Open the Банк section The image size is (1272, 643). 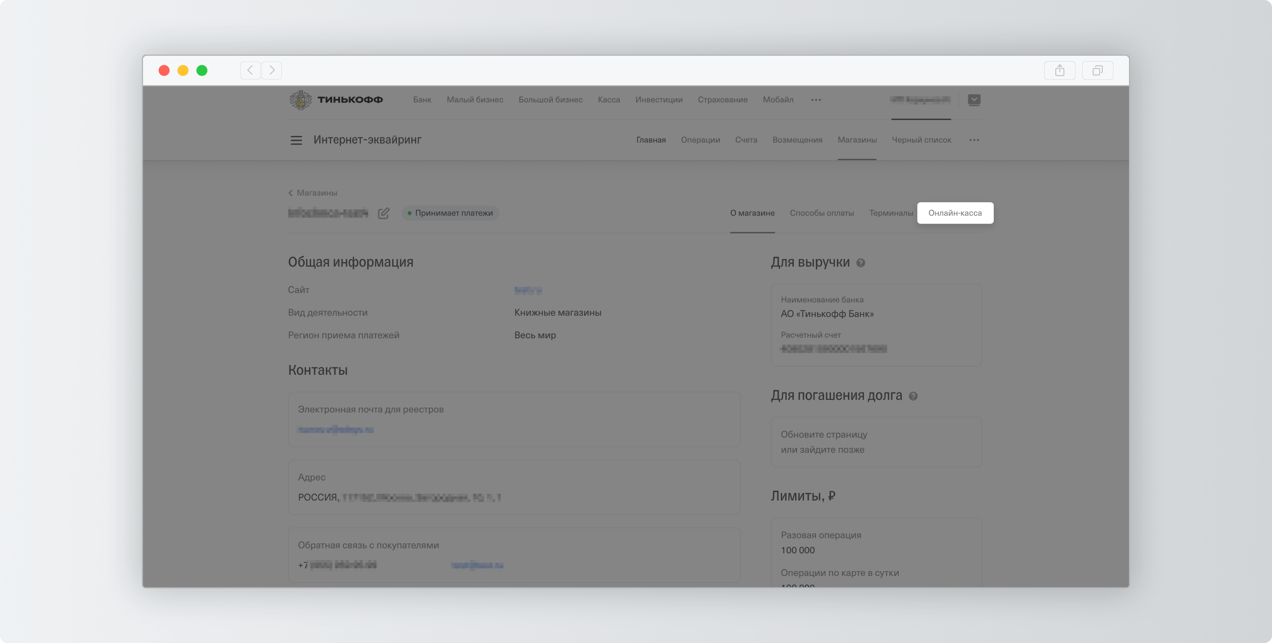pos(422,100)
